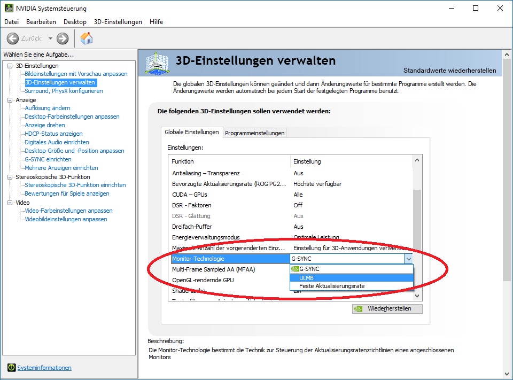The height and width of the screenshot is (380, 513).
Task: Select 3D-Einstellungen verwalten in tree
Action: click(x=60, y=82)
